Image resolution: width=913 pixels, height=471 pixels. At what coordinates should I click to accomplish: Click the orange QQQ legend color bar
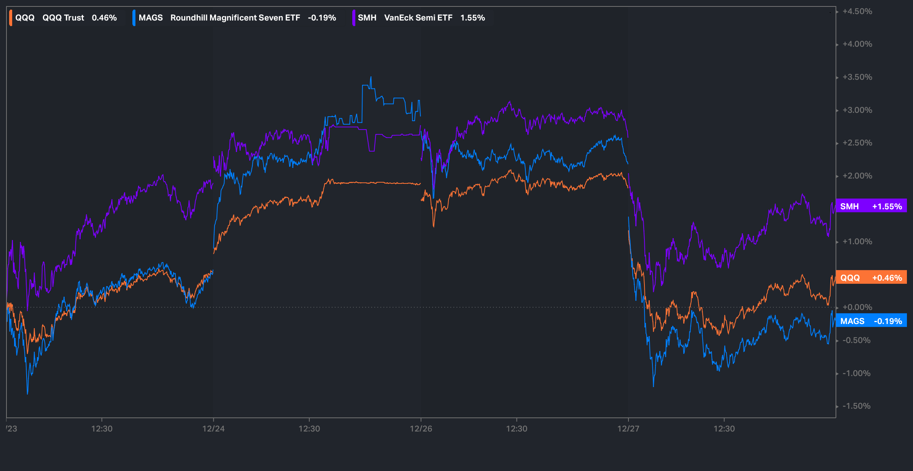click(11, 18)
